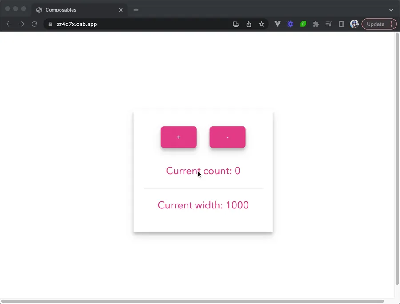Reload the page with the refresh icon
The width and height of the screenshot is (400, 304).
pos(34,24)
